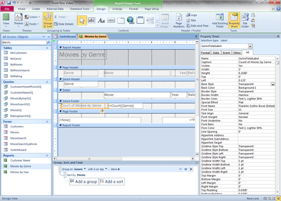Collapse the Forms group
The width and height of the screenshot is (281, 201).
[x=47, y=122]
